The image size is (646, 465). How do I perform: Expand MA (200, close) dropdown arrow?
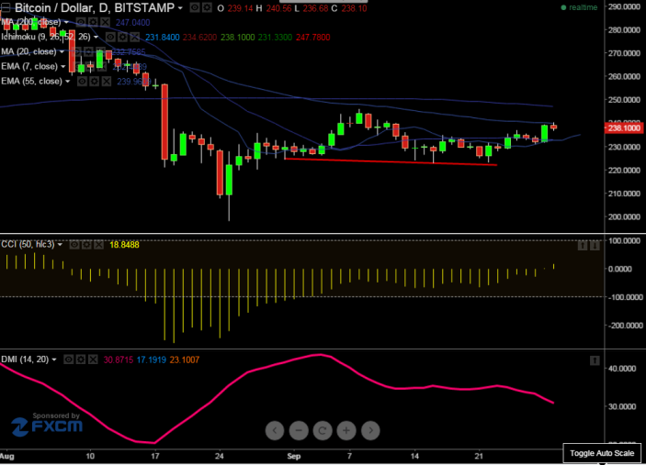[66, 22]
